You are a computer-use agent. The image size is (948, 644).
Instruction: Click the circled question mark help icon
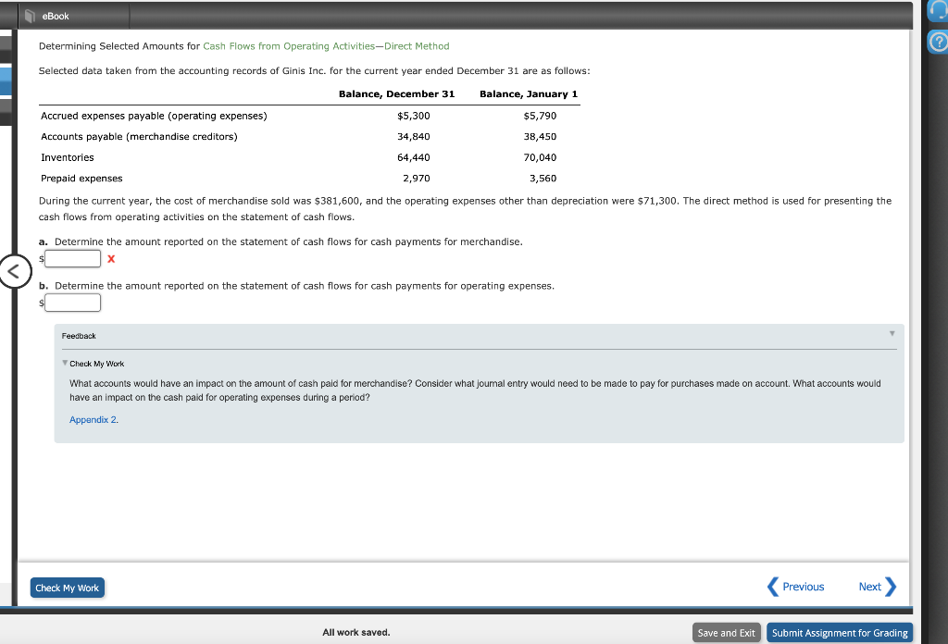[x=939, y=41]
